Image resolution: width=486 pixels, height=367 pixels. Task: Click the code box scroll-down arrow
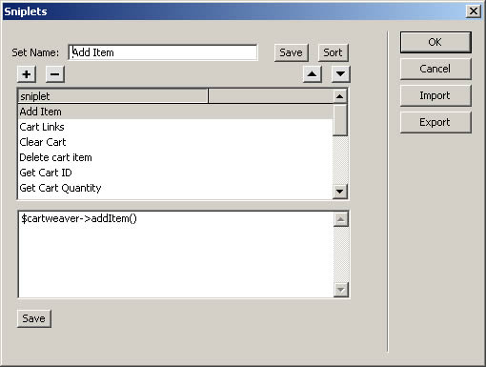point(341,290)
